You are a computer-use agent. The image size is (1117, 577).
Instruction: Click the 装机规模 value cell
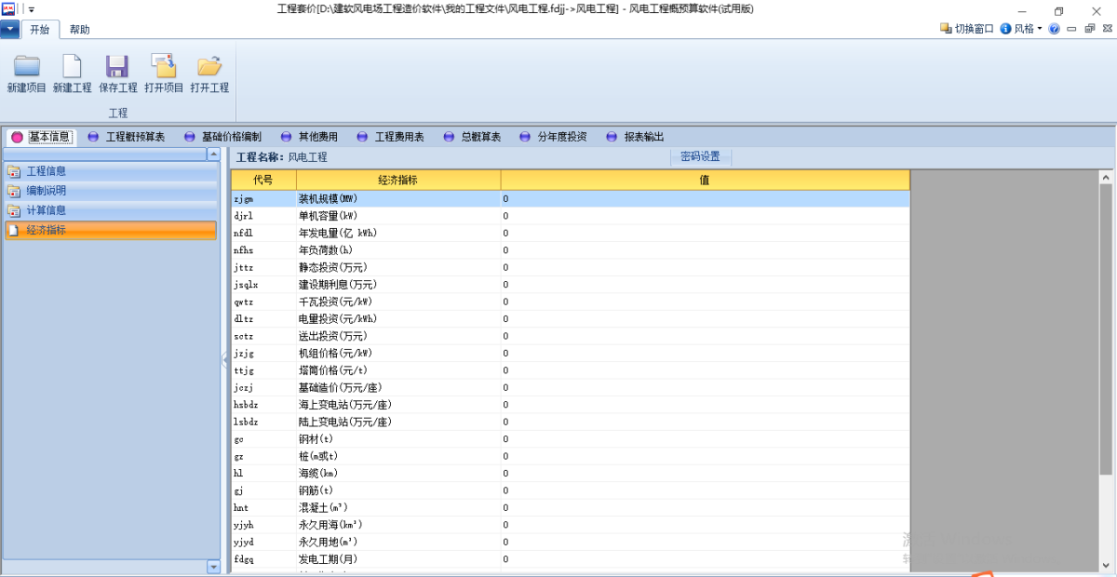pyautogui.click(x=705, y=198)
